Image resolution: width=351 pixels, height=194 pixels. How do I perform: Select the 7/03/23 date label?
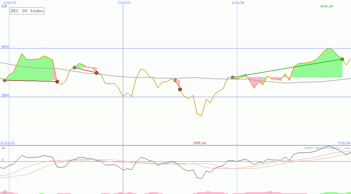point(123,2)
